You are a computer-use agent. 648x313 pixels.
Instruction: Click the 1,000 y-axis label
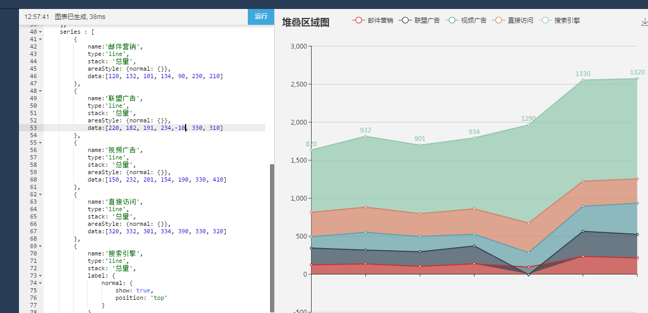(x=298, y=198)
